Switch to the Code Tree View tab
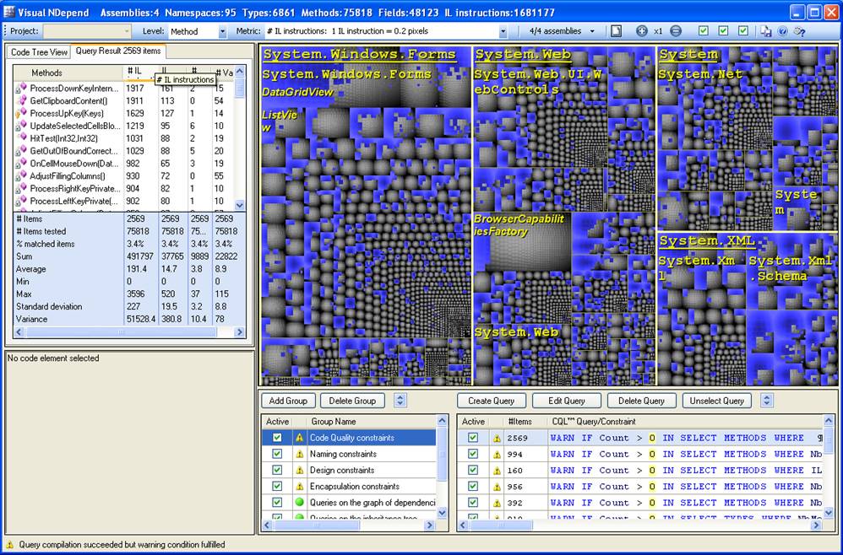Image resolution: width=843 pixels, height=555 pixels. [39, 52]
